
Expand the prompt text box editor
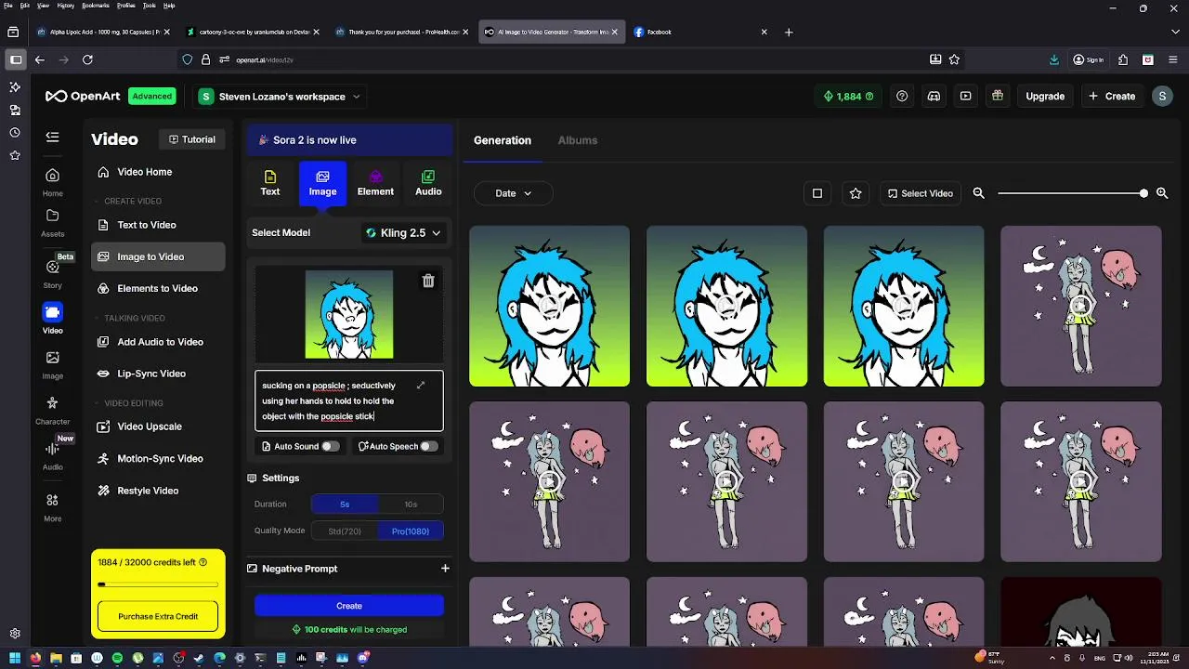click(421, 385)
